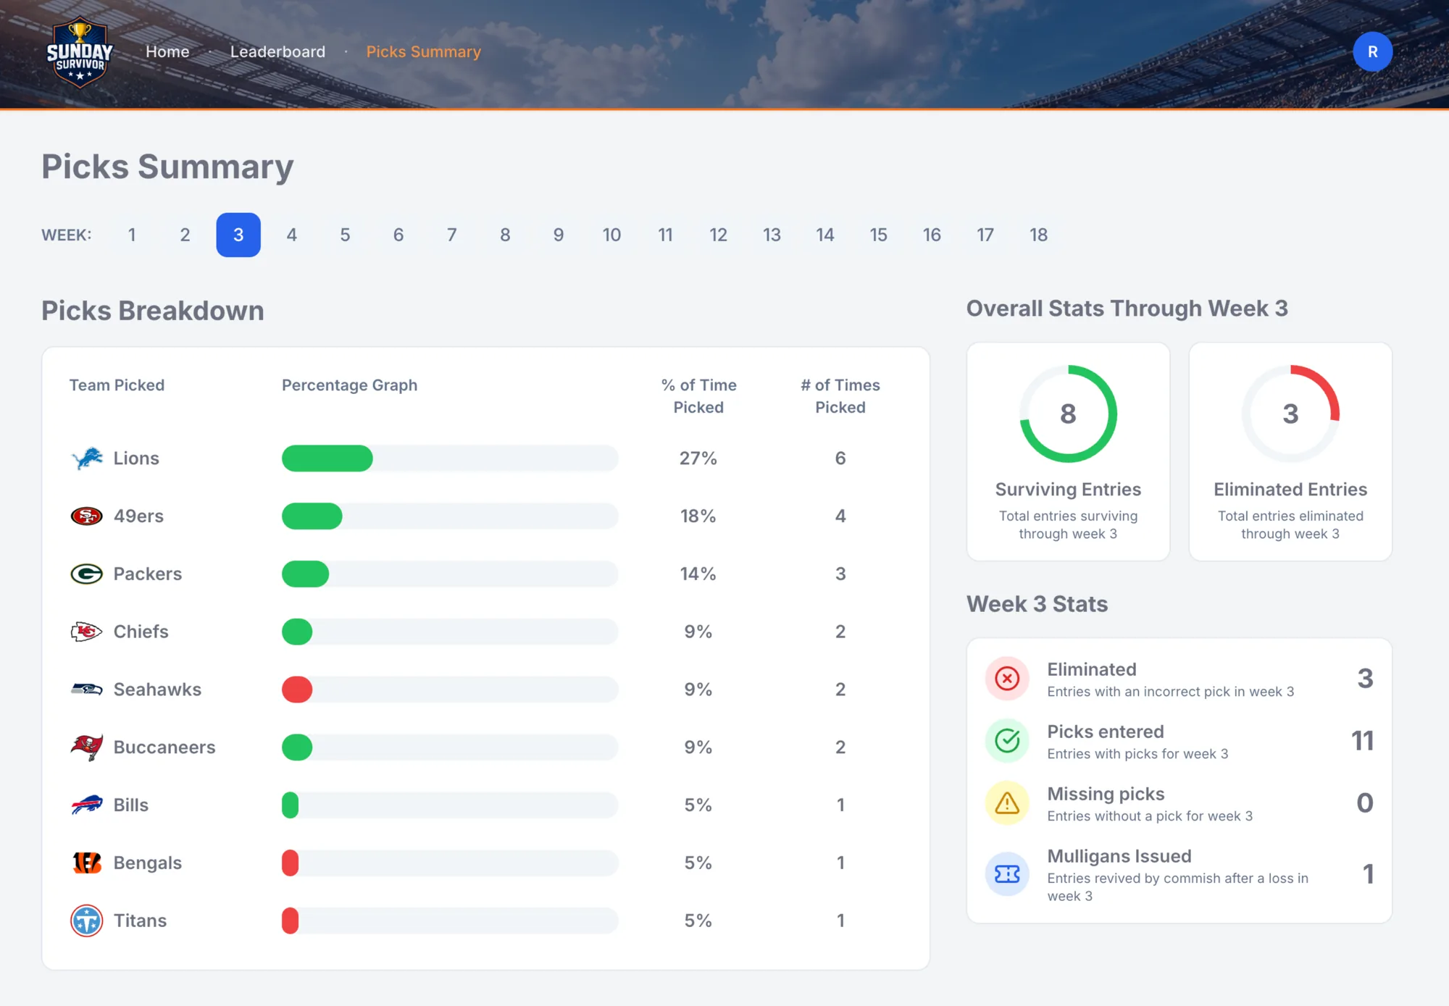Click the Lions percentage bar

coord(450,458)
